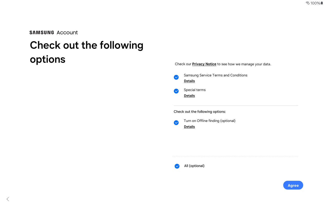Click the 'Samsung Service Terms and Conditions' label
328x205 pixels.
[x=215, y=75]
